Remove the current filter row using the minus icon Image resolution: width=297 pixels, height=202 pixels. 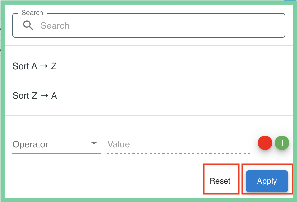[265, 143]
